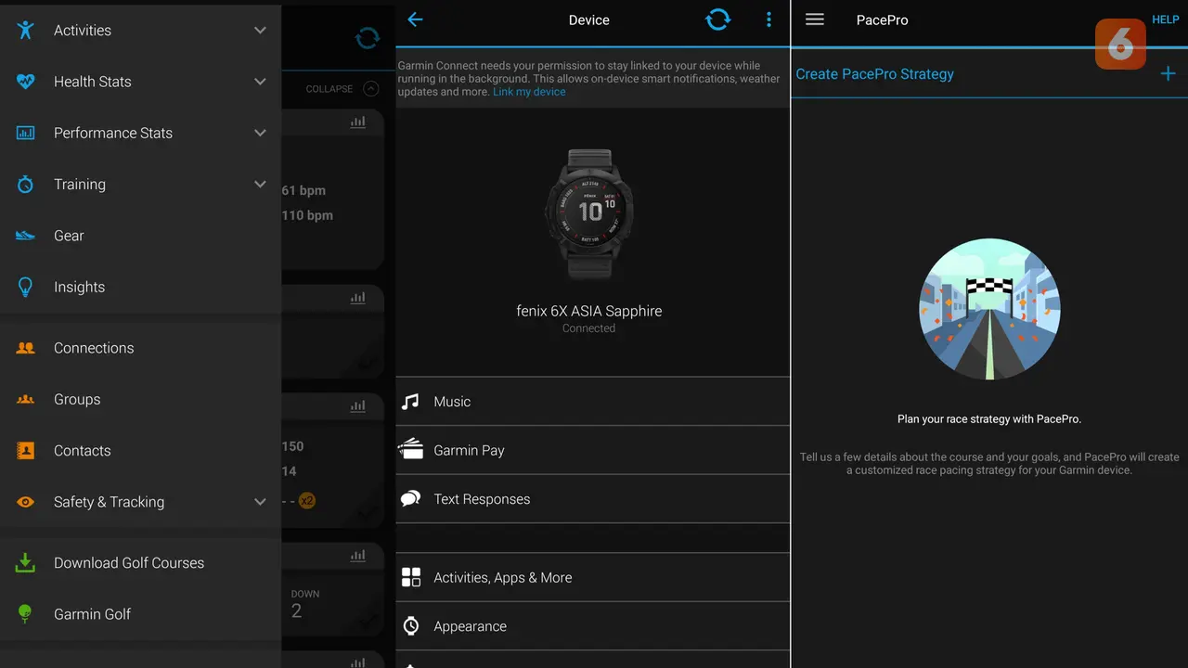The image size is (1188, 668).
Task: Follow the Link my device link
Action: click(529, 92)
